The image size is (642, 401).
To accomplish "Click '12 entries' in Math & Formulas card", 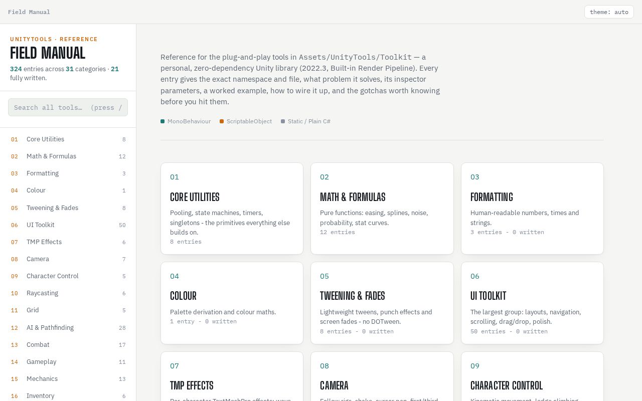I will pyautogui.click(x=338, y=232).
